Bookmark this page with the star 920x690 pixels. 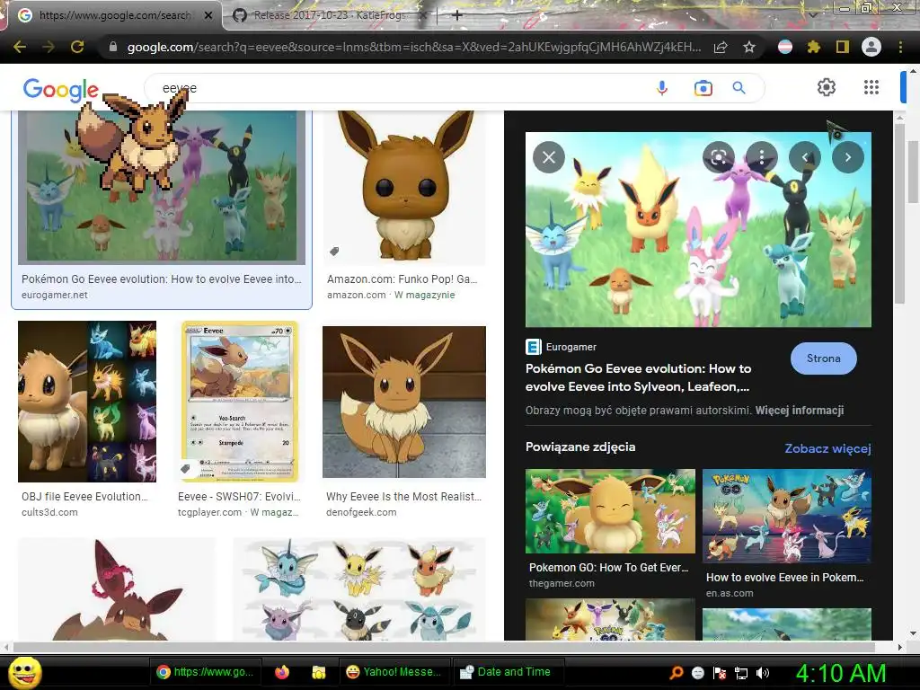(749, 47)
